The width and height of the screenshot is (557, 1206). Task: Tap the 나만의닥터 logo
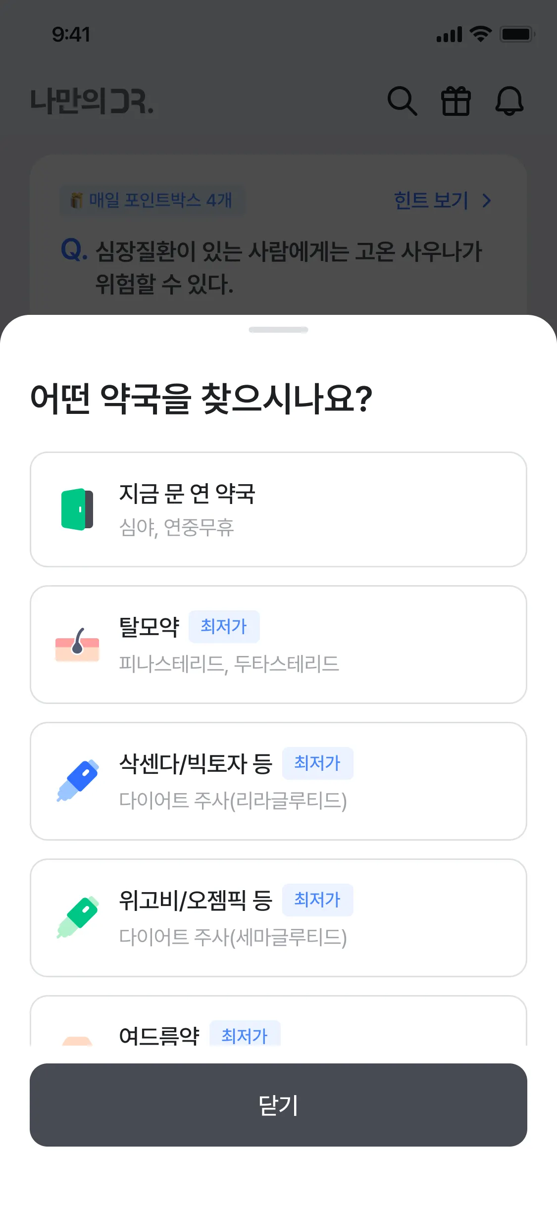tap(92, 101)
